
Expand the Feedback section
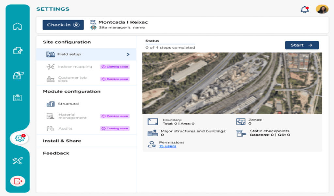pyautogui.click(x=56, y=153)
